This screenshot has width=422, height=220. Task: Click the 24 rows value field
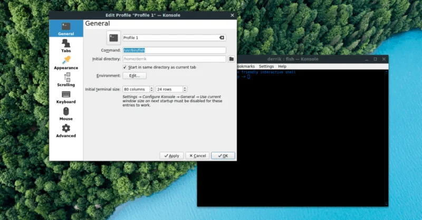[x=169, y=89]
